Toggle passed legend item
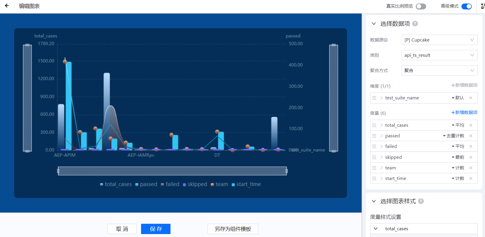 (x=146, y=184)
